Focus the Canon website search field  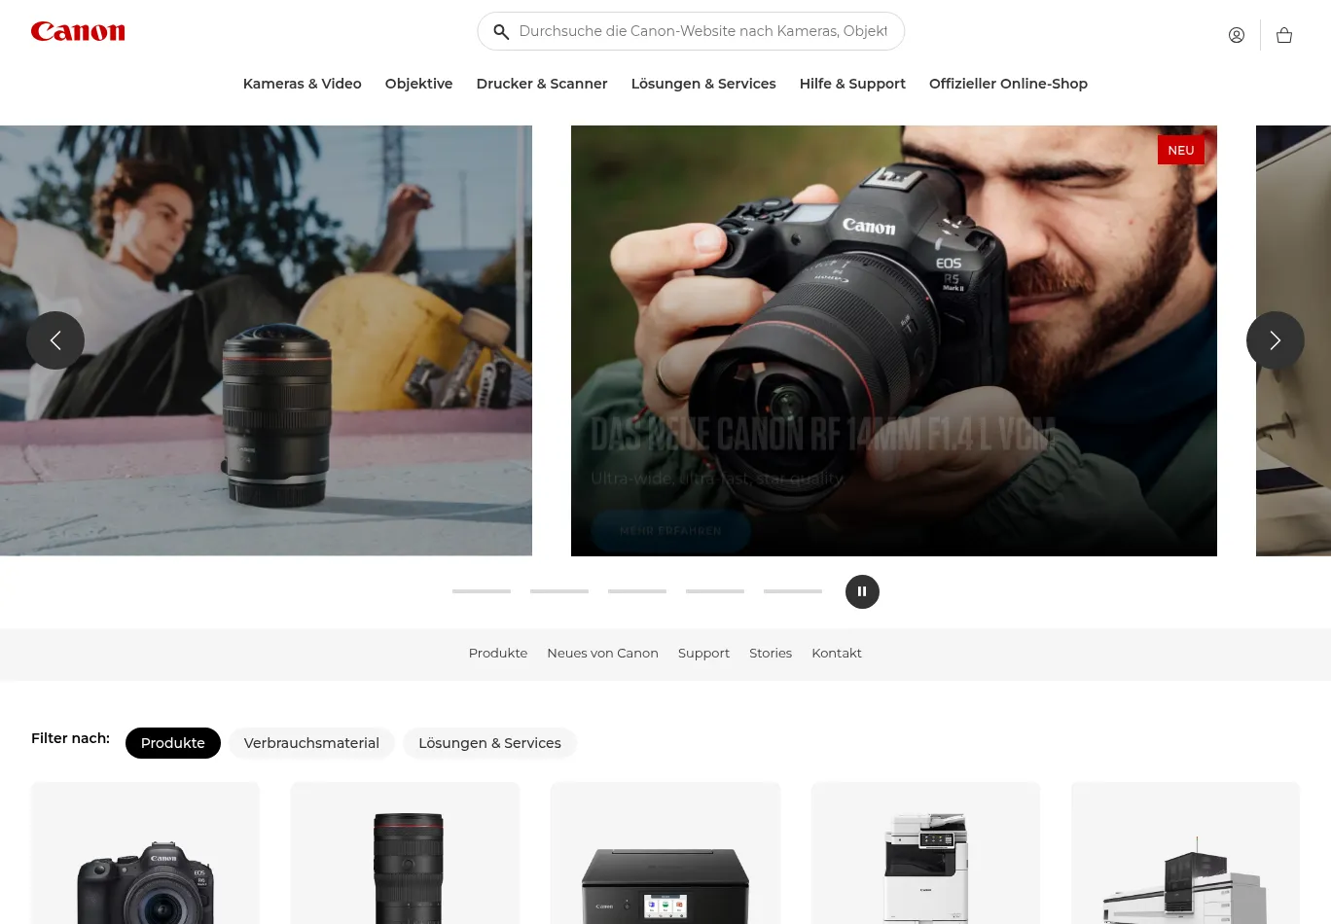702,31
